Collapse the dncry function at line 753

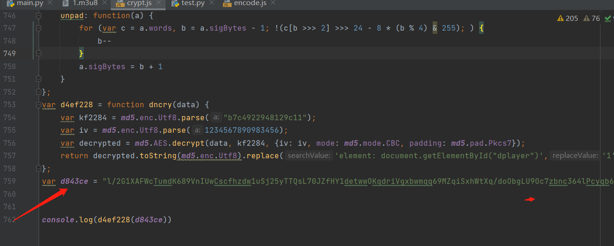[x=39, y=105]
